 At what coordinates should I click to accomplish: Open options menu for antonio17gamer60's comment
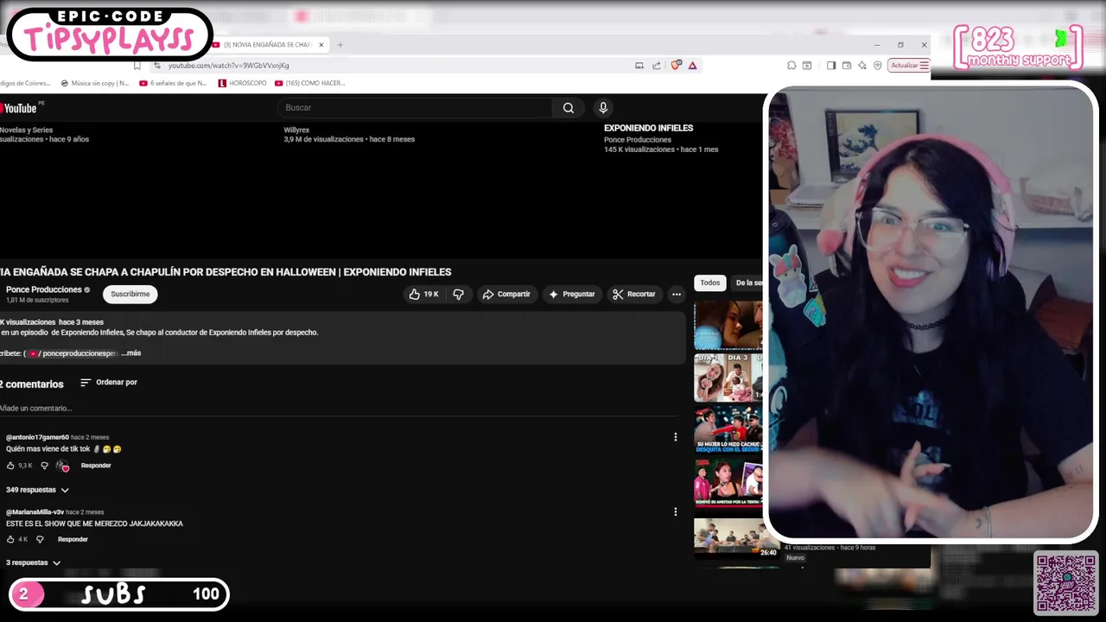pyautogui.click(x=675, y=437)
